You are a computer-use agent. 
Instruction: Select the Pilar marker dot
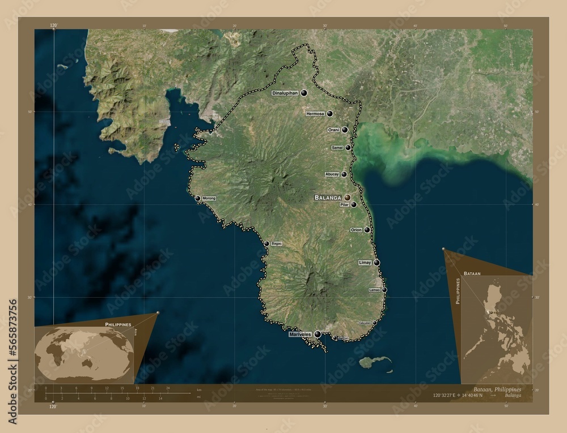[354, 204]
